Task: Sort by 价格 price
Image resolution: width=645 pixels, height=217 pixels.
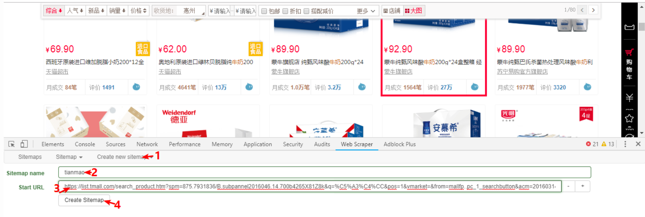Action: [x=139, y=11]
